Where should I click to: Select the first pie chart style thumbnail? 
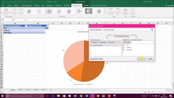[x=29, y=11]
